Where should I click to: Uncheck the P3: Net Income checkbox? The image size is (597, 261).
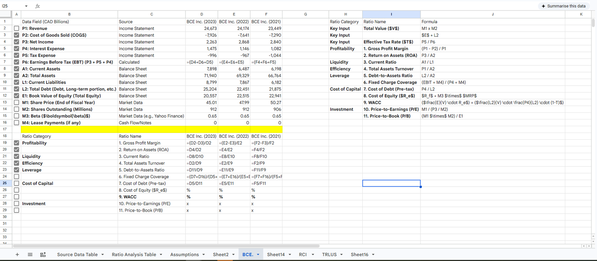coord(16,42)
